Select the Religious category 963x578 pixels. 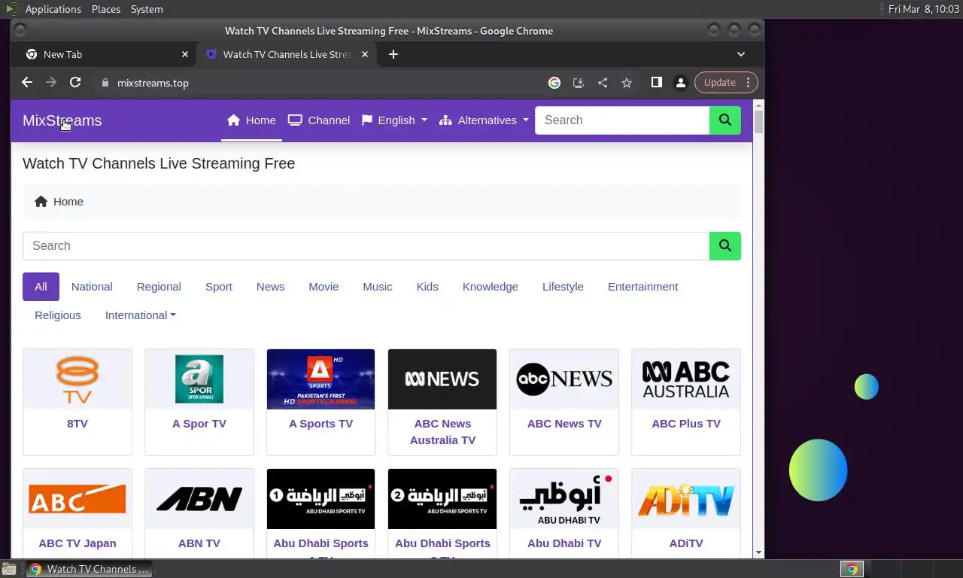coord(58,315)
